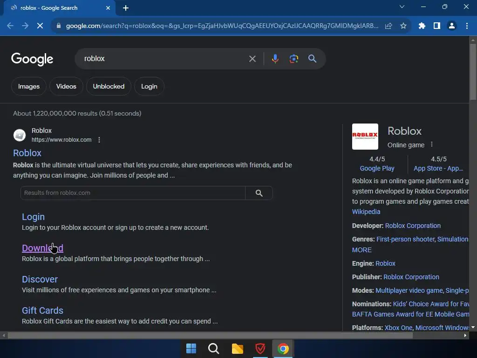This screenshot has height=358, width=477.
Task: Open the Google Play rating link
Action: [x=377, y=168]
